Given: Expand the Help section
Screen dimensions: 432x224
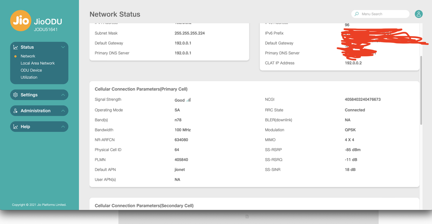Looking at the screenshot, I should [63, 126].
